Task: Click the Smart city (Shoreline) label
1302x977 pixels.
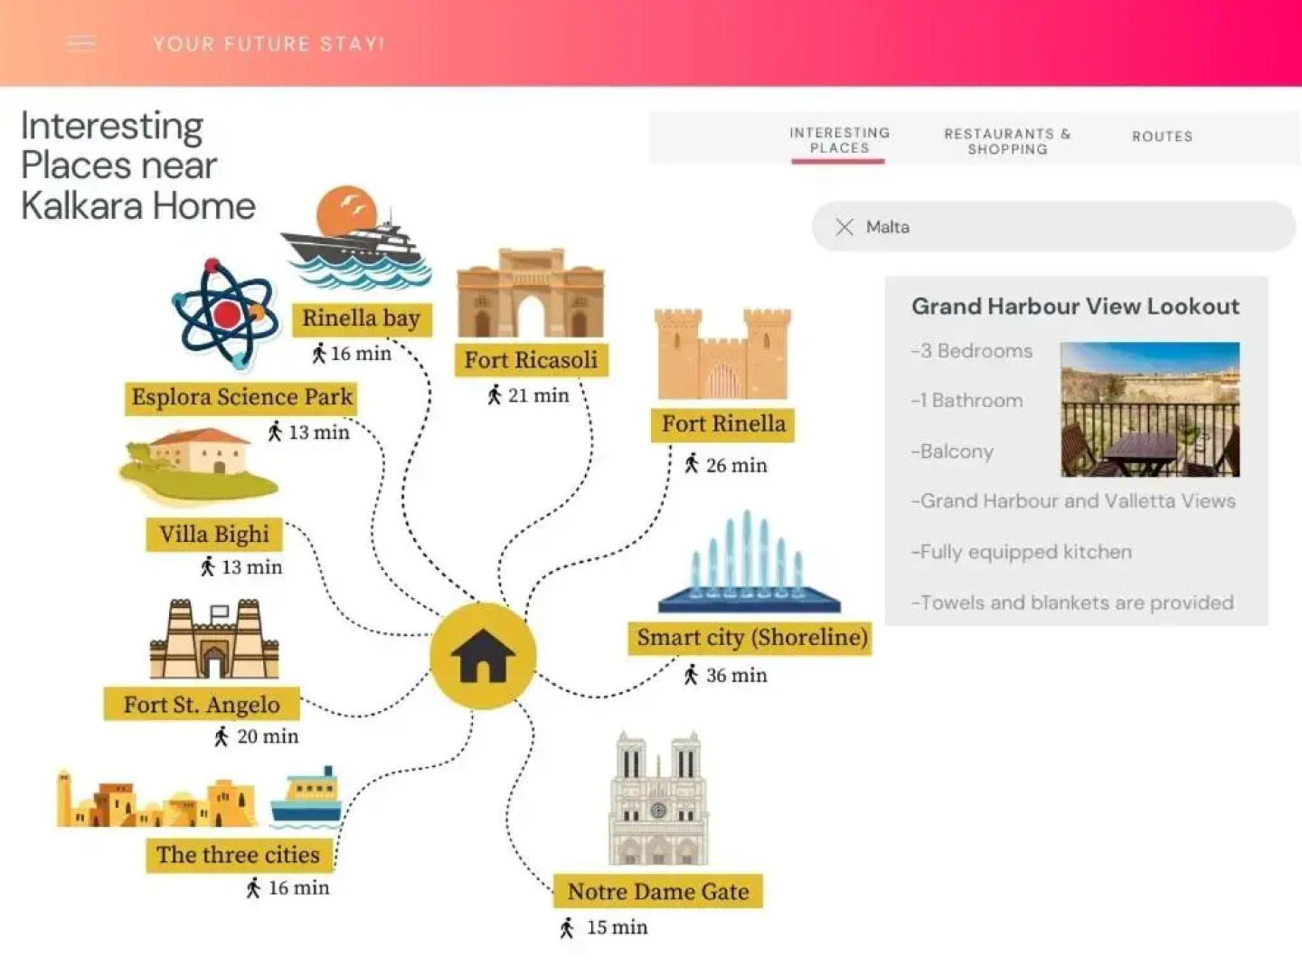Action: (x=751, y=638)
